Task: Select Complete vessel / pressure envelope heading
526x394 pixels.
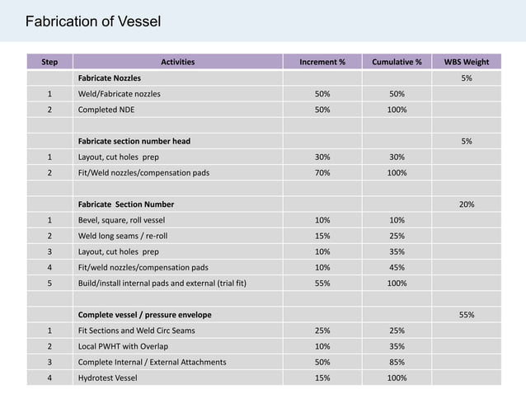Action: click(144, 315)
